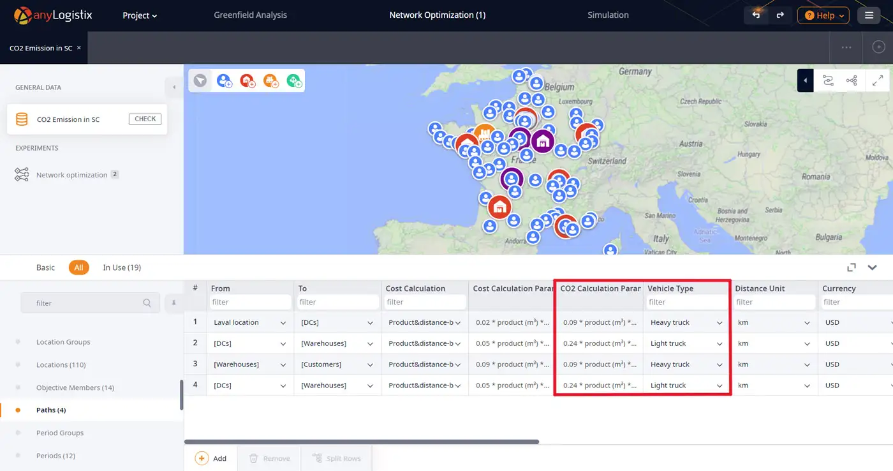Click the blue add customer icon

click(224, 80)
